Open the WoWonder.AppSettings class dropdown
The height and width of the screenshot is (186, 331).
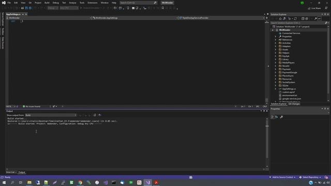[x=136, y=18]
